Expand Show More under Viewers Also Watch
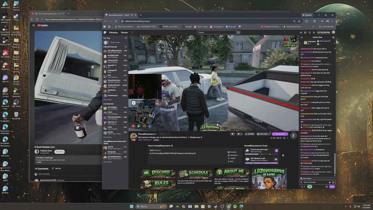 click(108, 162)
